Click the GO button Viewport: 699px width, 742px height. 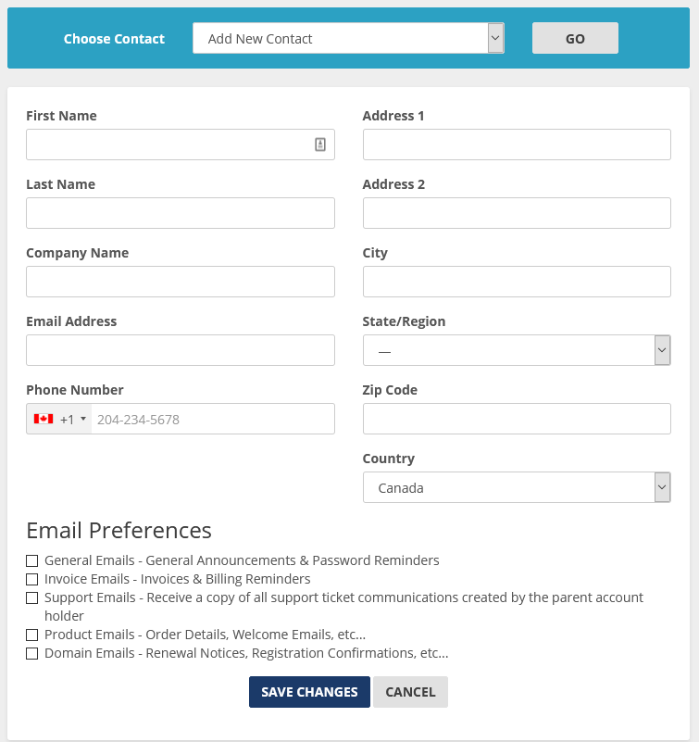(575, 38)
